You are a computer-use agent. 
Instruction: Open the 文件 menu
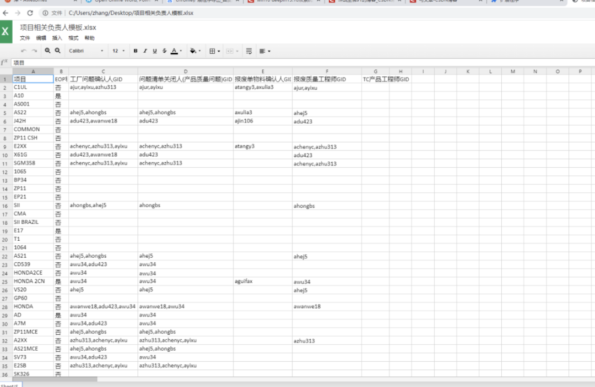[25, 38]
